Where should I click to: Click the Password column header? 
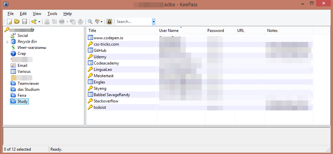click(215, 31)
